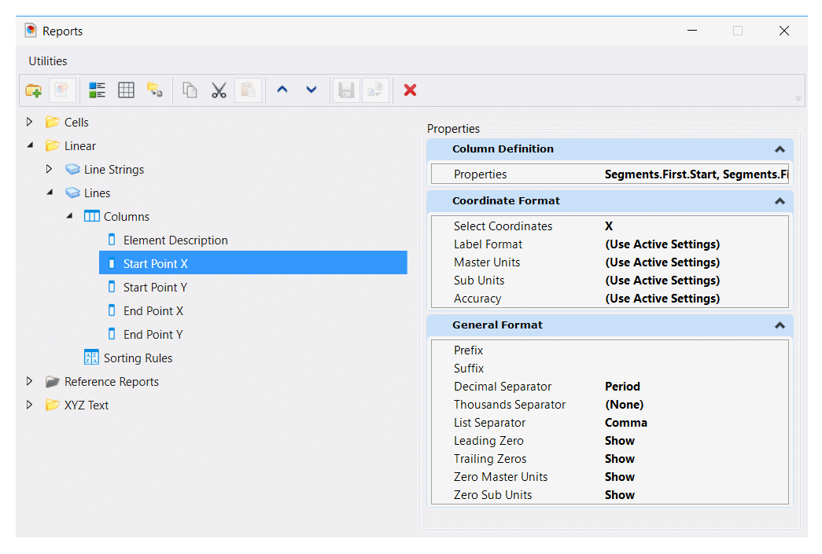Viewport: 822px width, 554px height.
Task: Copy the selected item with Copy icon
Action: (x=190, y=90)
